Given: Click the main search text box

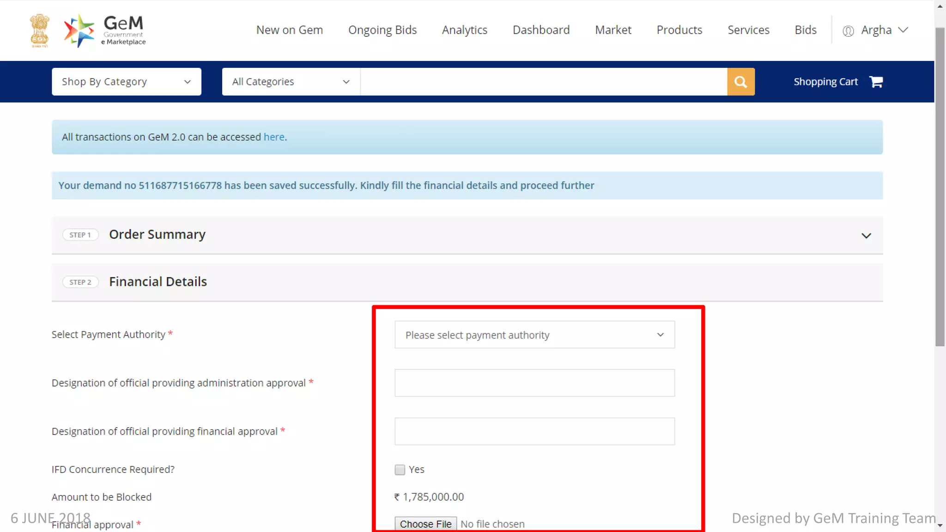Looking at the screenshot, I should (x=543, y=82).
